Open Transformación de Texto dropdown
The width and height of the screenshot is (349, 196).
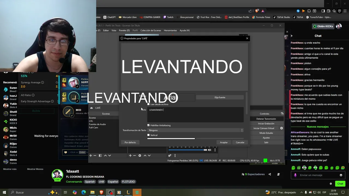point(195,130)
